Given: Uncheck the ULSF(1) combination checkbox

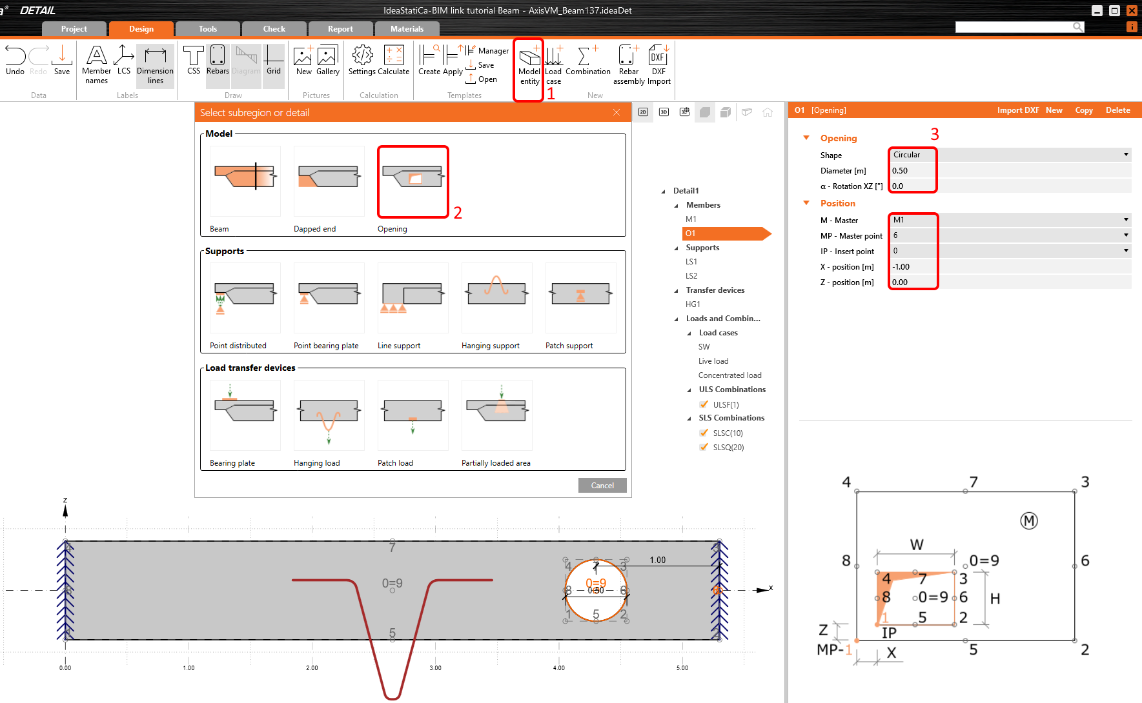Looking at the screenshot, I should (x=704, y=404).
